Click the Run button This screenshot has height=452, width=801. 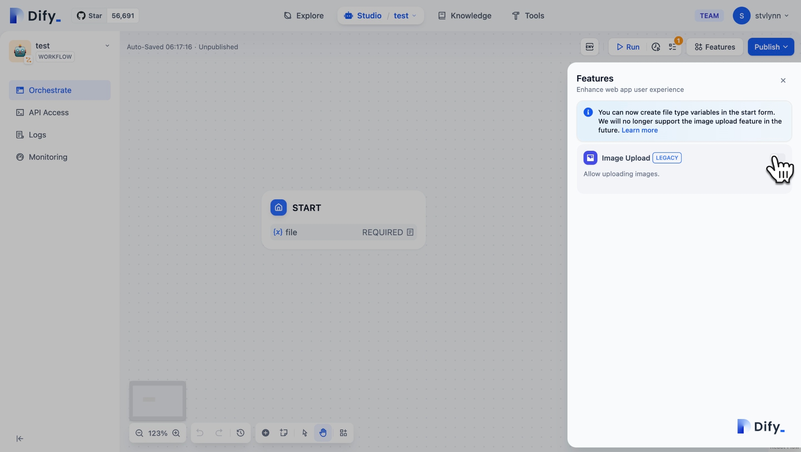tap(628, 47)
